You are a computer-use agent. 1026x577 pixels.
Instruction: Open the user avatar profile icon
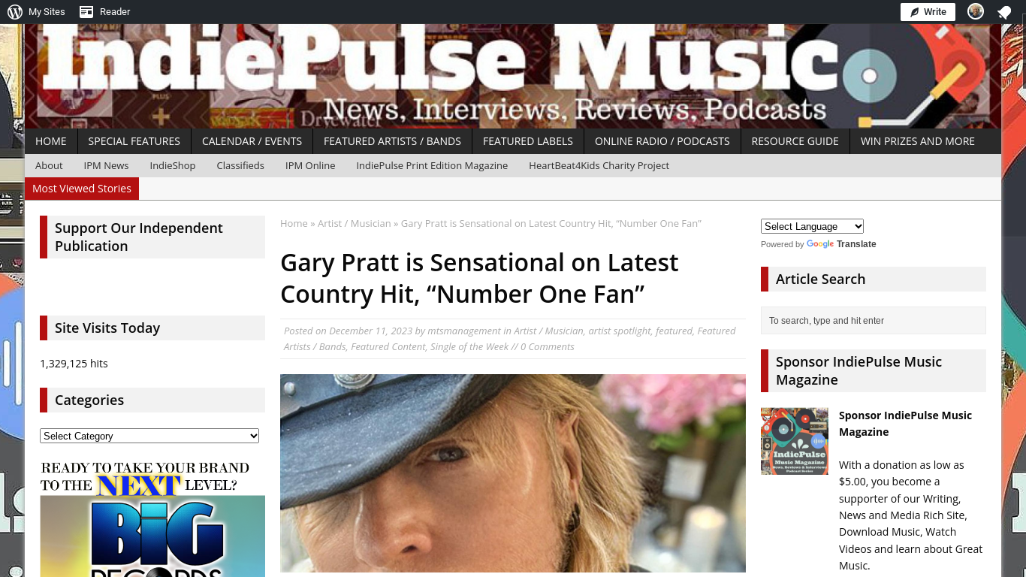pyautogui.click(x=976, y=11)
